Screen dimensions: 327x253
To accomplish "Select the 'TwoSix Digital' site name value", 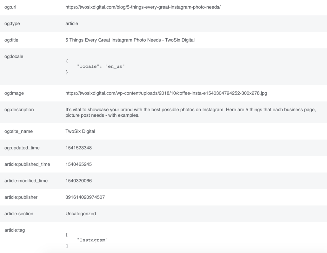I will coord(80,131).
